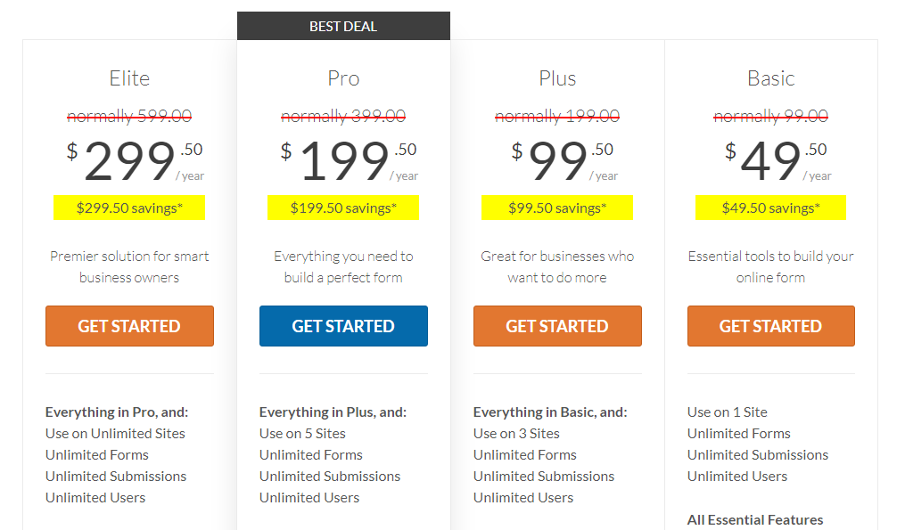
Task: Click the $49.50 savings highlight
Action: tap(771, 208)
